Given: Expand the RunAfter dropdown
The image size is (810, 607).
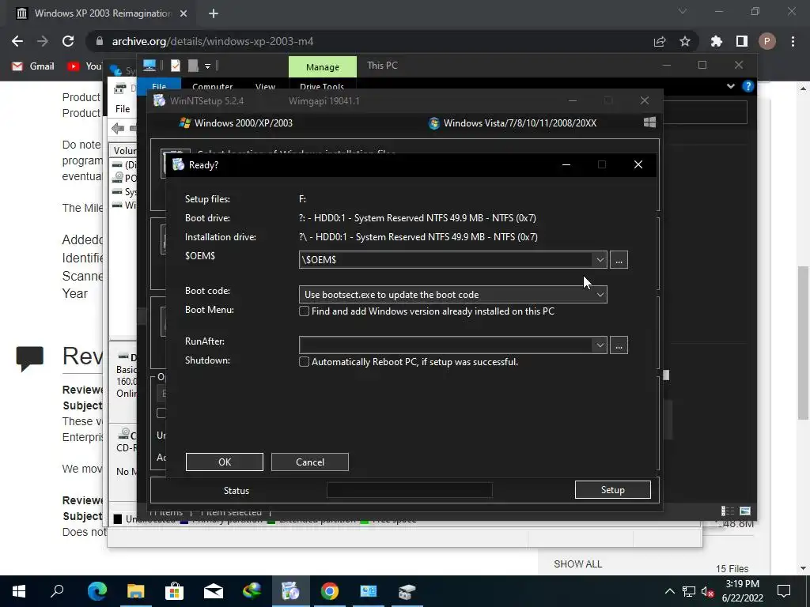Looking at the screenshot, I should click(600, 345).
